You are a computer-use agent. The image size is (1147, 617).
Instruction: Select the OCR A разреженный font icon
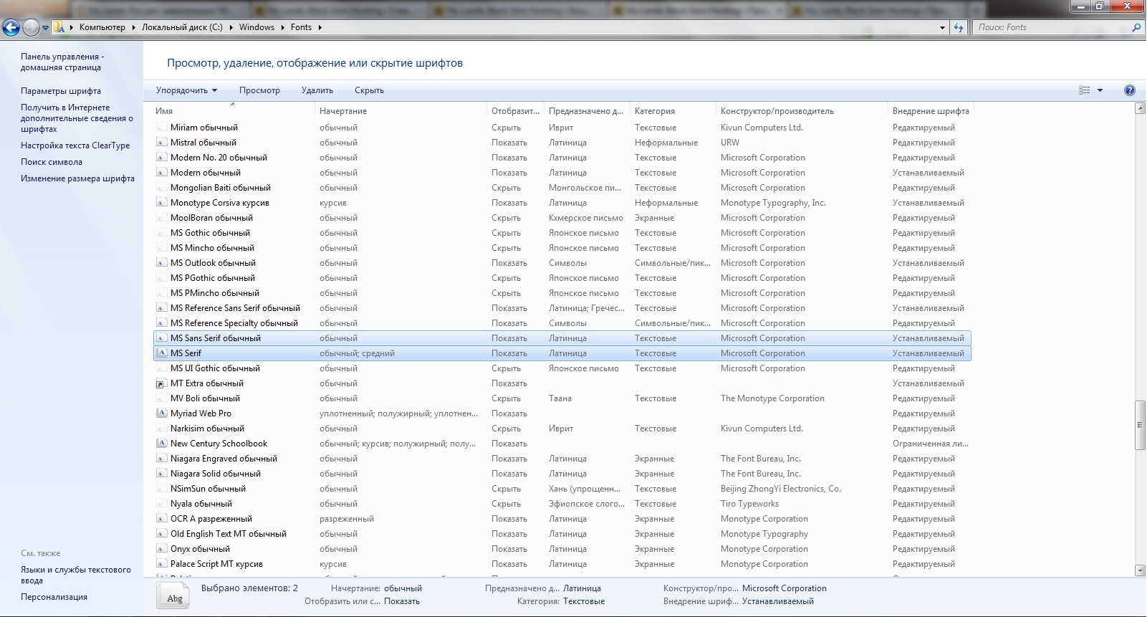161,519
